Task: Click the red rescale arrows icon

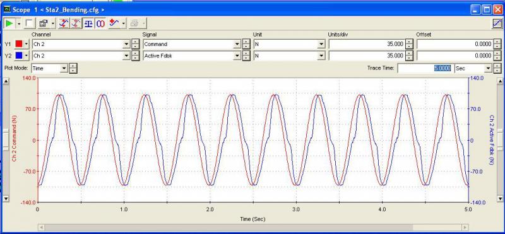Action: [76, 23]
